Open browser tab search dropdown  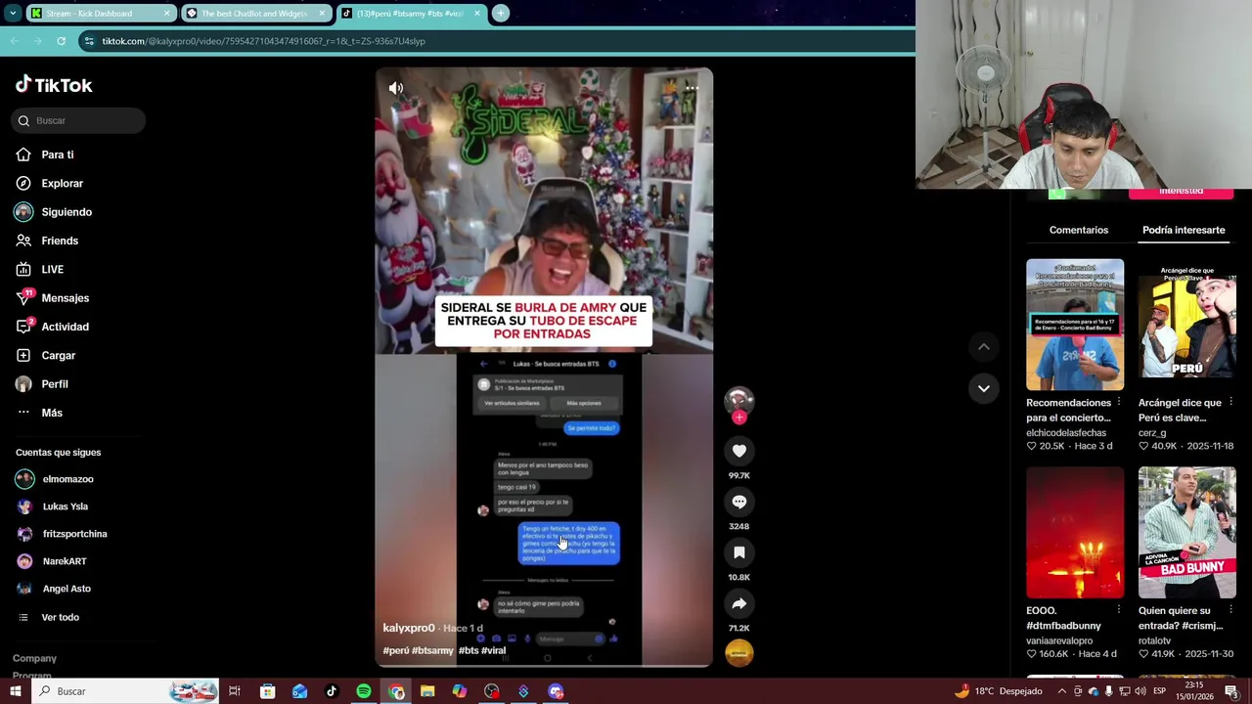13,14
